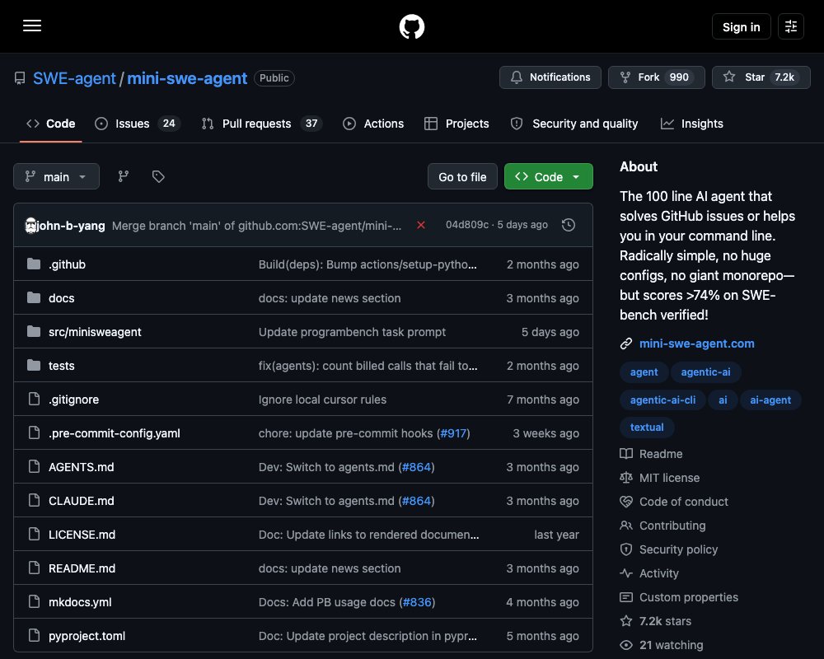The width and height of the screenshot is (824, 659).
Task: View tags using the tag icon
Action: [x=158, y=176]
